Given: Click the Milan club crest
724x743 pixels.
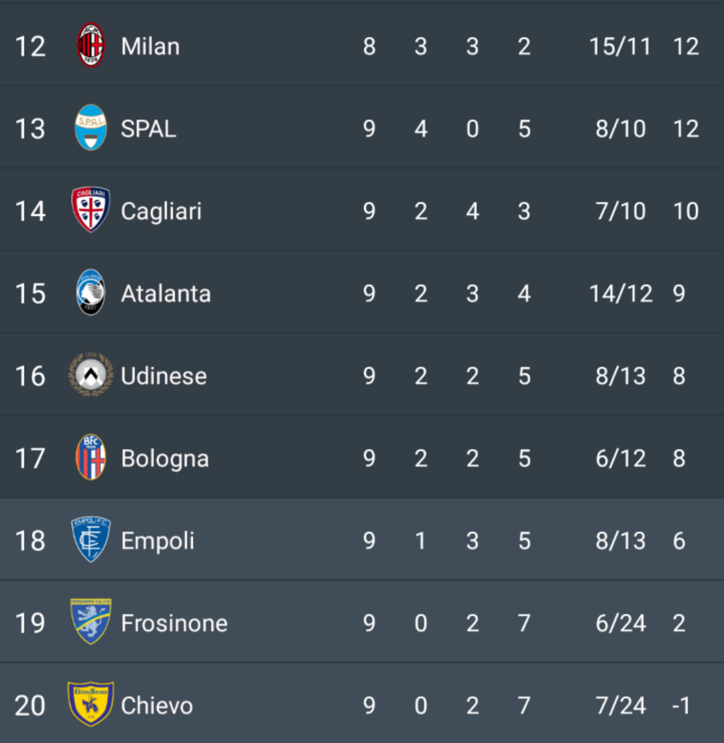Looking at the screenshot, I should (90, 46).
